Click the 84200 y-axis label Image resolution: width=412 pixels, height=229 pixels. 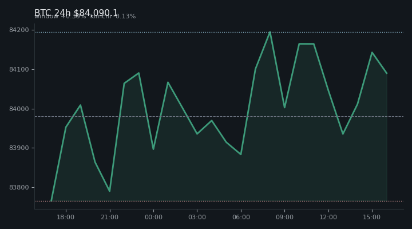click(19, 30)
